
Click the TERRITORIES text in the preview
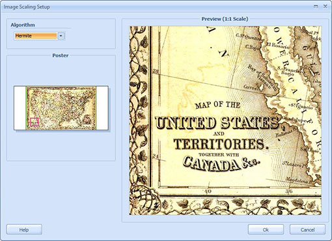pyautogui.click(x=221, y=144)
